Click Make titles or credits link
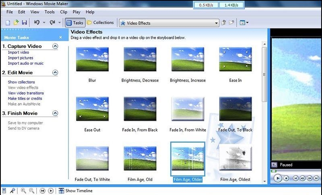Viewport: 322px width, 195px height. click(x=25, y=99)
